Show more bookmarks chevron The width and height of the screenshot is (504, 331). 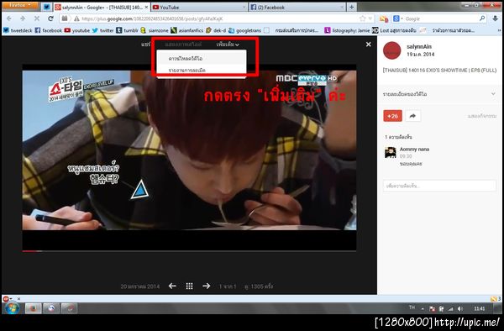click(499, 30)
